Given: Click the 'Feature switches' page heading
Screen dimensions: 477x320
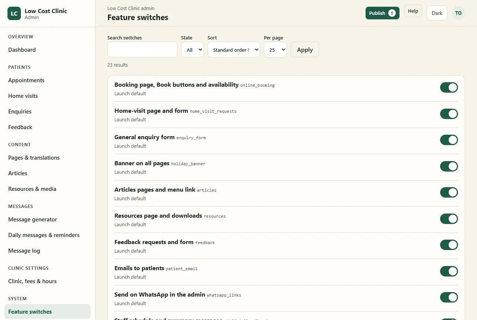Looking at the screenshot, I should coord(138,17).
